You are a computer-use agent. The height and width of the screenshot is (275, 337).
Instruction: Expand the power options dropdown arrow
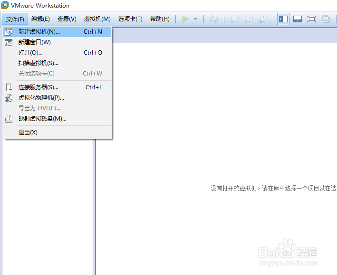coord(195,19)
